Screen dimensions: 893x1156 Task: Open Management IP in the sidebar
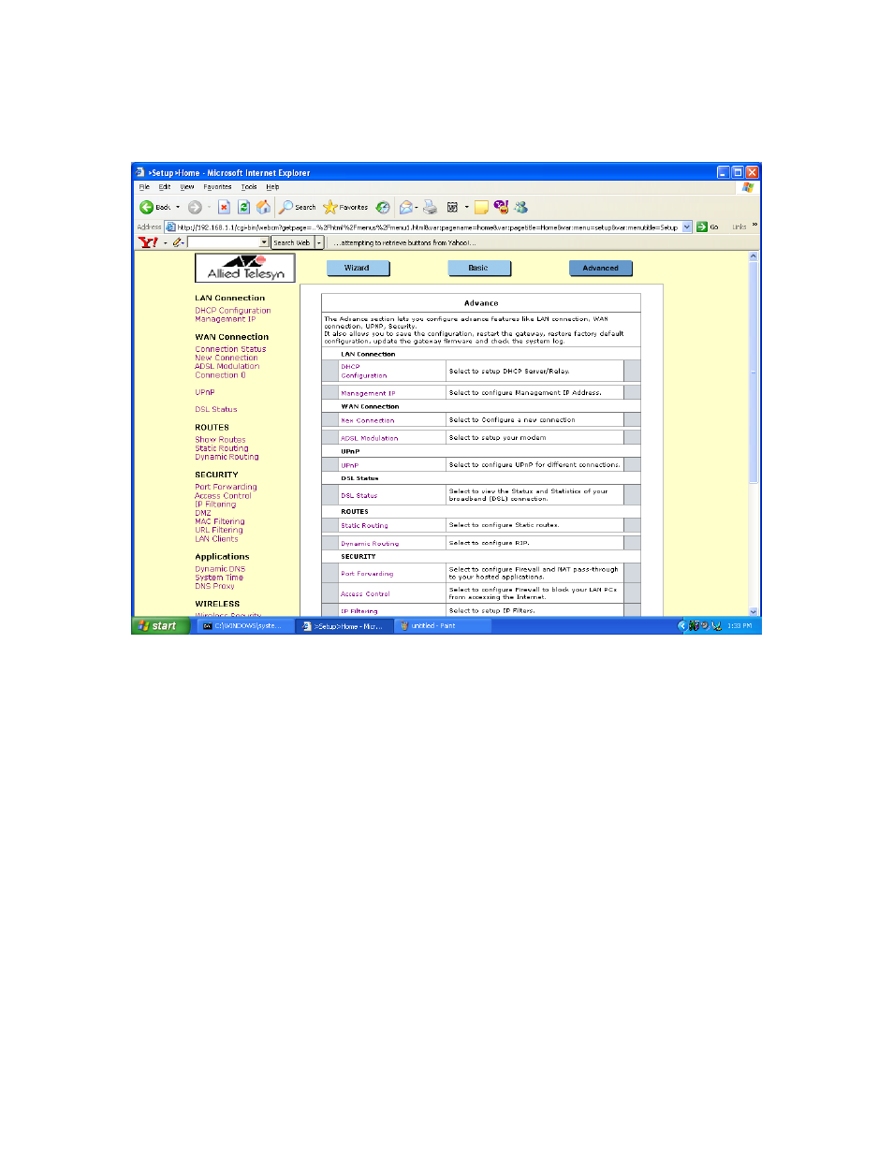coord(225,319)
